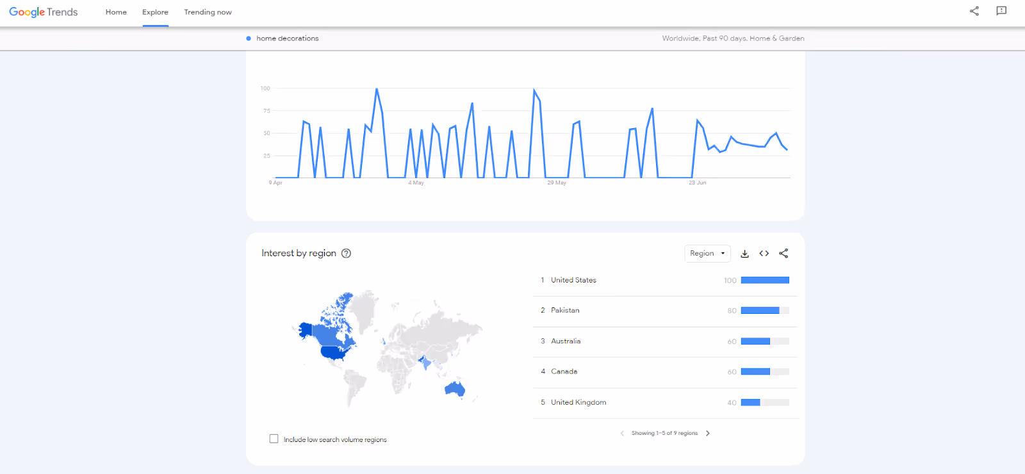Click the 29 May label on chart axis

point(557,183)
